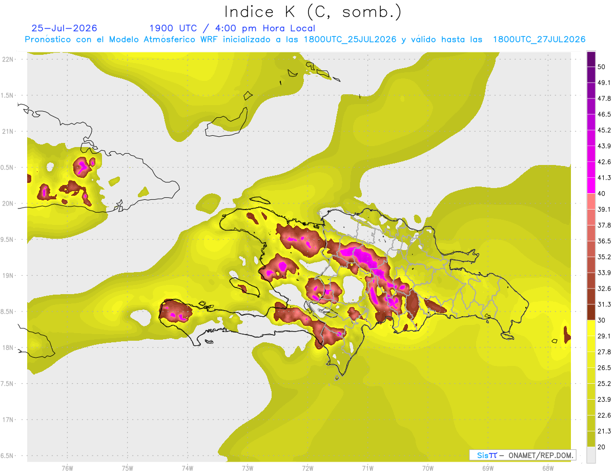
Task: Select the colorbar value "41.3"
Action: point(604,178)
